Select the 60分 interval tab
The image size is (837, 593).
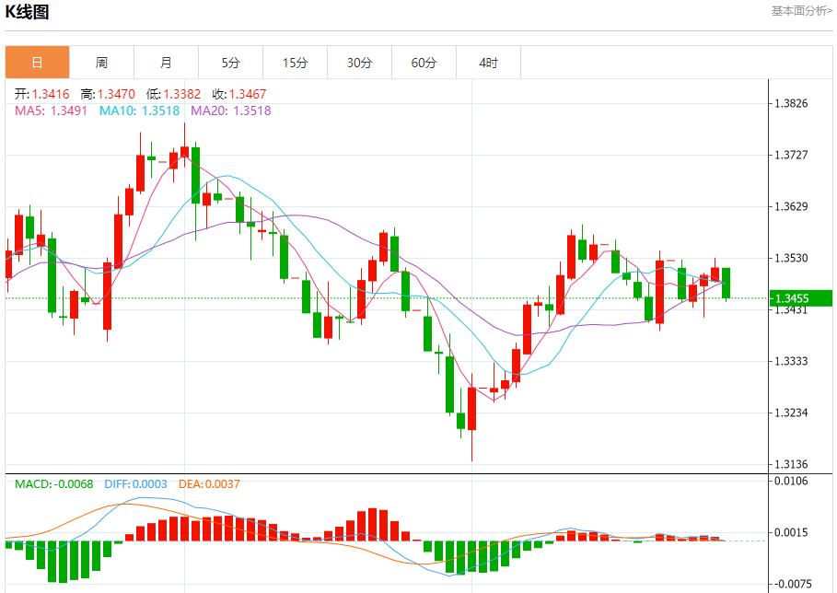(x=424, y=63)
